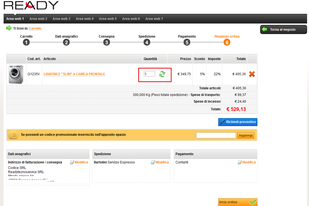Click Modifica in the Dati anagrafici box
Viewport: 309px width, 206px height.
coord(79,162)
